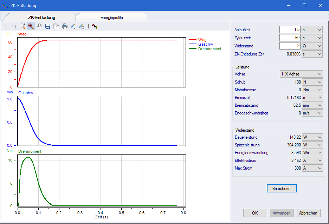
Task: Open the Achse dropdown showing X Achse
Action: click(301, 74)
